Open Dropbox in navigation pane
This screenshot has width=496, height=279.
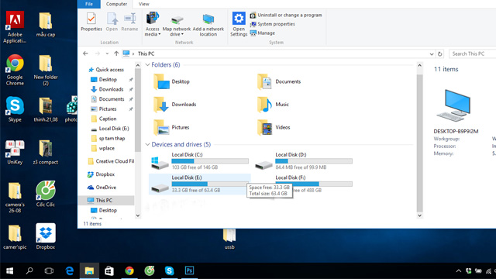(x=105, y=174)
